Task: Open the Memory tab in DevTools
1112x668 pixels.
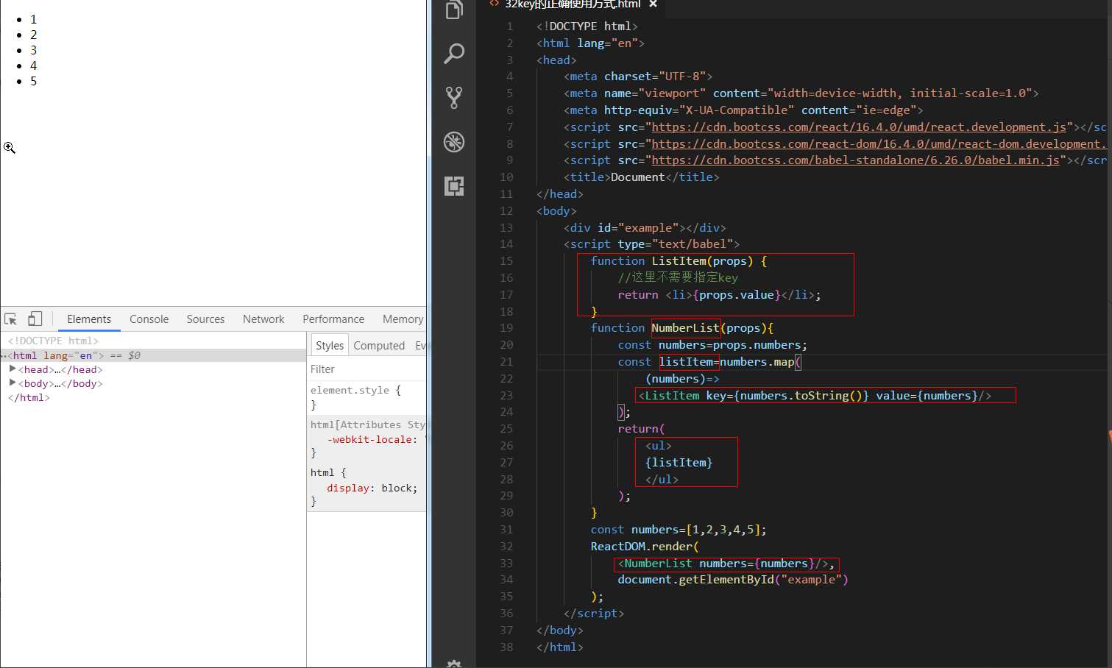Action: (x=403, y=319)
